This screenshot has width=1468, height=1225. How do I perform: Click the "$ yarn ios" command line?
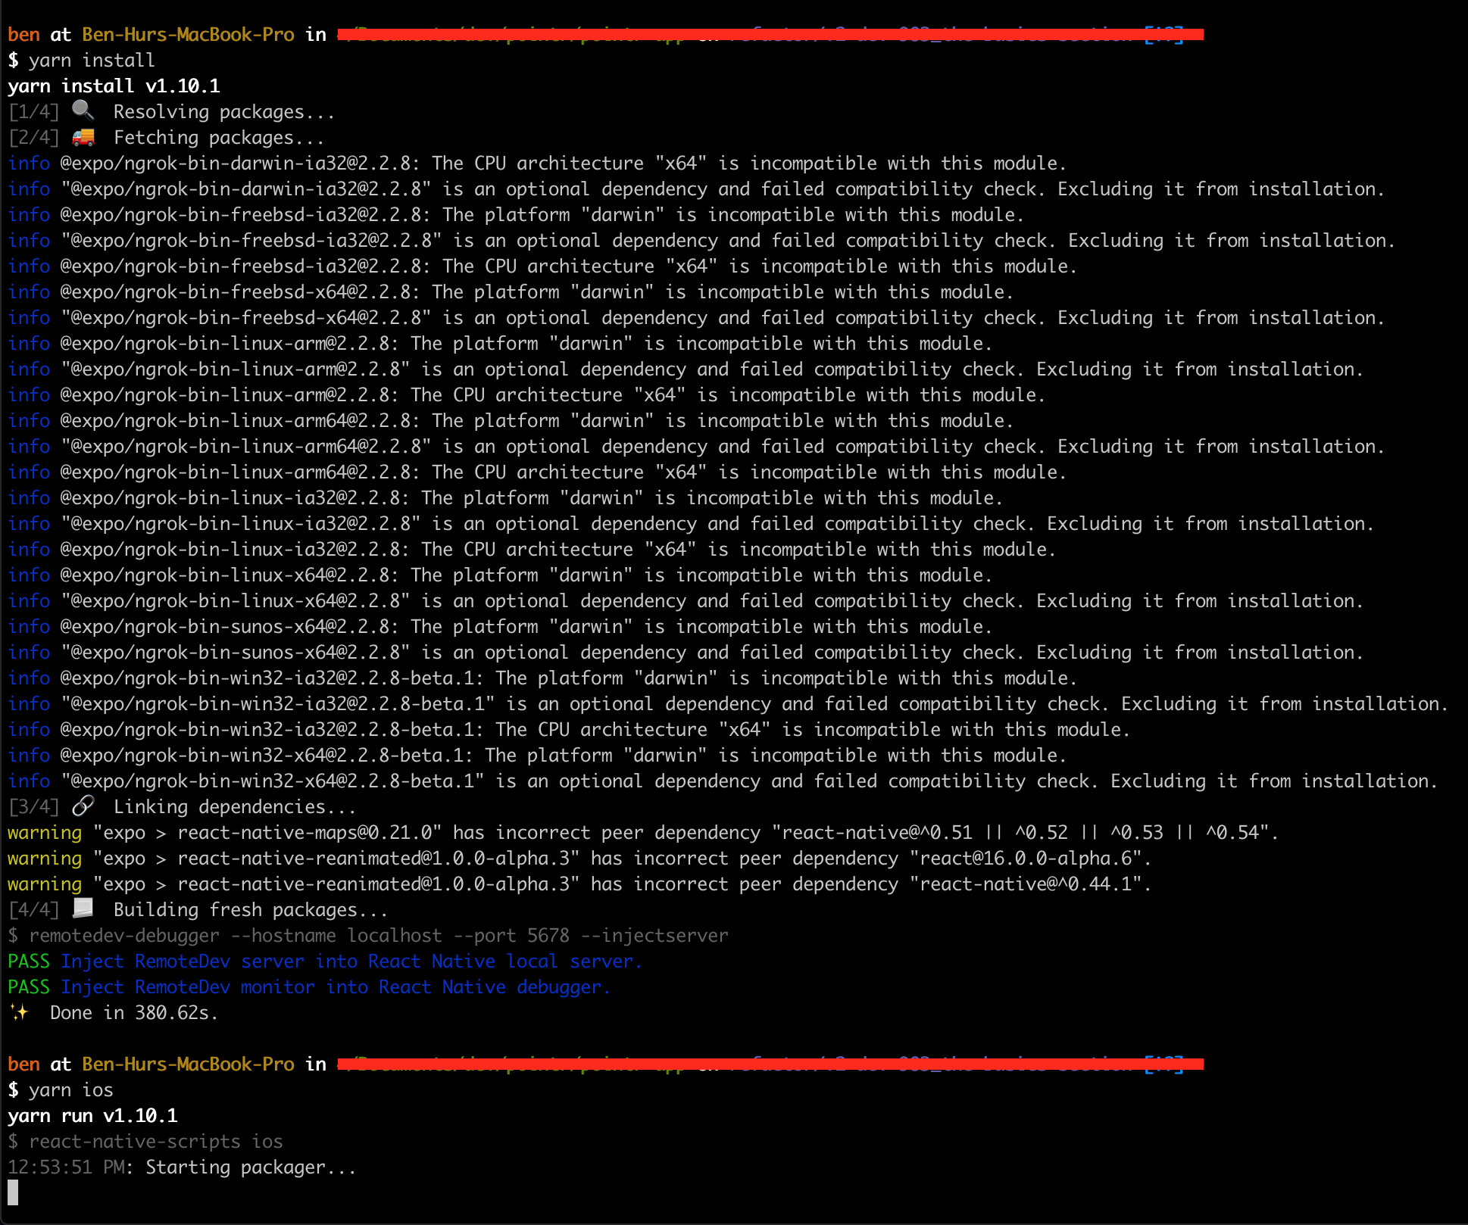point(60,1090)
